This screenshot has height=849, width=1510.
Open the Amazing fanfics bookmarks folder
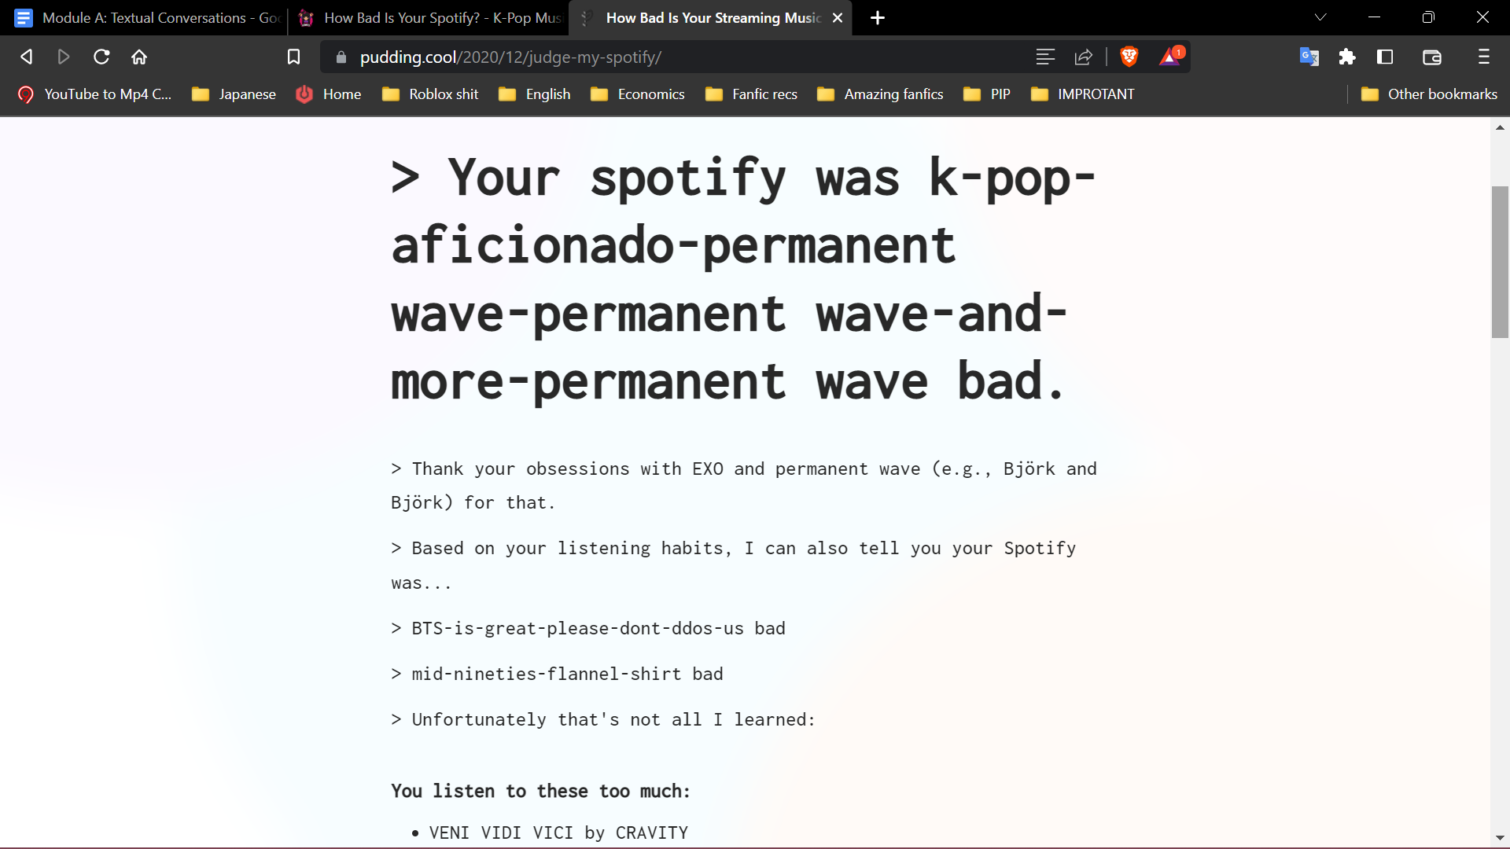click(x=880, y=94)
